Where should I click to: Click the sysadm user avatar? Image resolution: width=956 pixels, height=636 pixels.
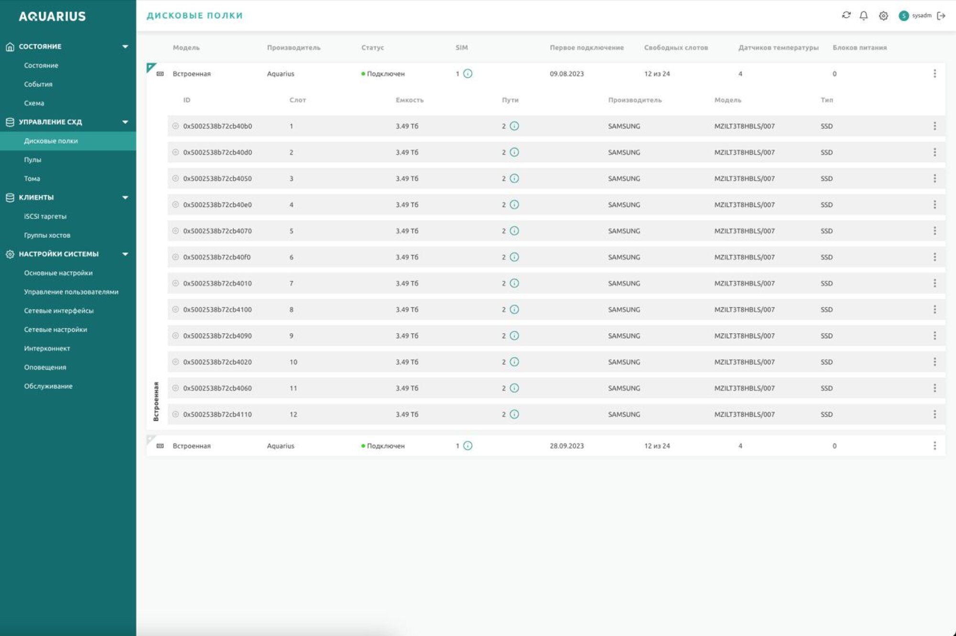point(903,16)
